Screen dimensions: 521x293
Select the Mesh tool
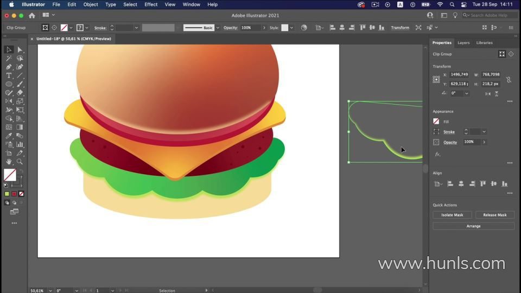click(x=9, y=127)
